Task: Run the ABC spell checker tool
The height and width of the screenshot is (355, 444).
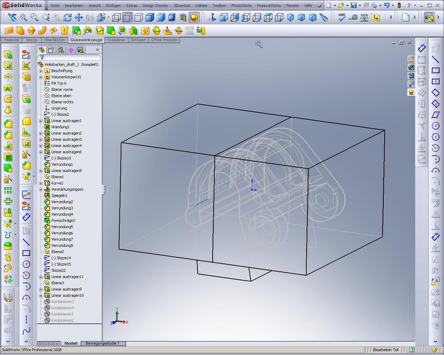Action: (x=342, y=17)
